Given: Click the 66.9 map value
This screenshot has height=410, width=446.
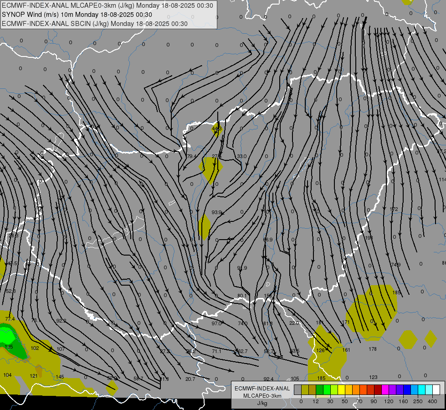Looking at the screenshot, I should [x=268, y=240].
